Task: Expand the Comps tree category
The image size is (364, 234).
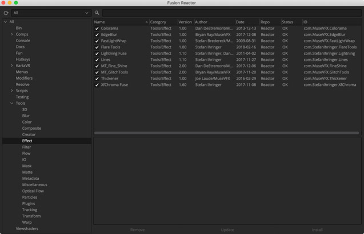Action: click(x=11, y=34)
